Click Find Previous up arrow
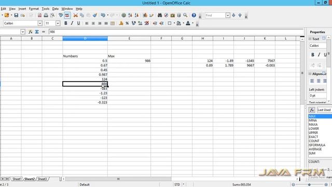 point(240,15)
